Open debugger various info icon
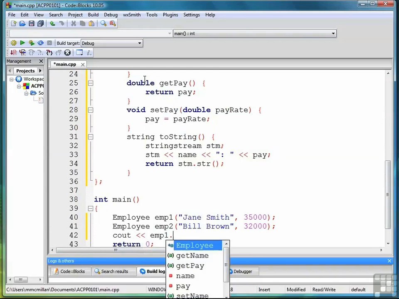Viewport: 399px width, 299px height. (89, 53)
